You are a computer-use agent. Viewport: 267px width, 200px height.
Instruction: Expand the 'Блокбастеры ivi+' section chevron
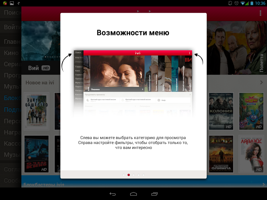(x=264, y=184)
